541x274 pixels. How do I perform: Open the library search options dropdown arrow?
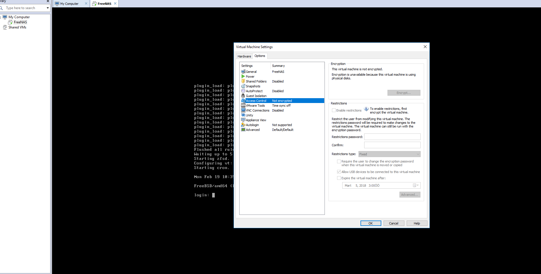(x=48, y=8)
